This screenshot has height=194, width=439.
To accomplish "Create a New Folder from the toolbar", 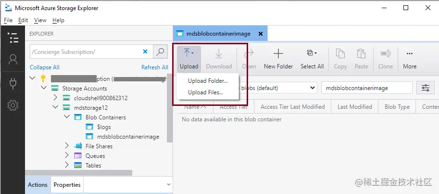I will (x=278, y=59).
